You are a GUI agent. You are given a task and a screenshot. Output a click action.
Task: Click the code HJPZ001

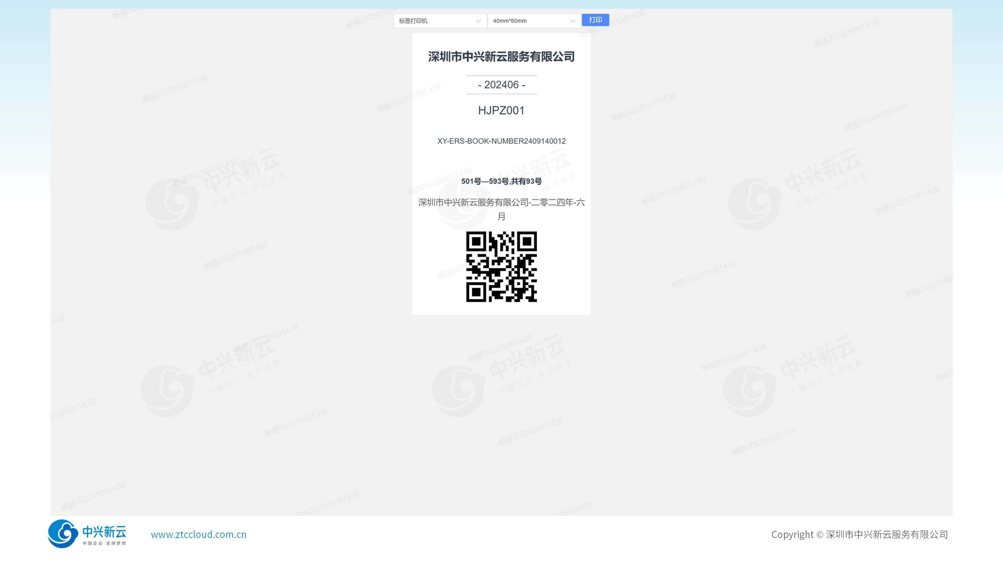pyautogui.click(x=501, y=111)
